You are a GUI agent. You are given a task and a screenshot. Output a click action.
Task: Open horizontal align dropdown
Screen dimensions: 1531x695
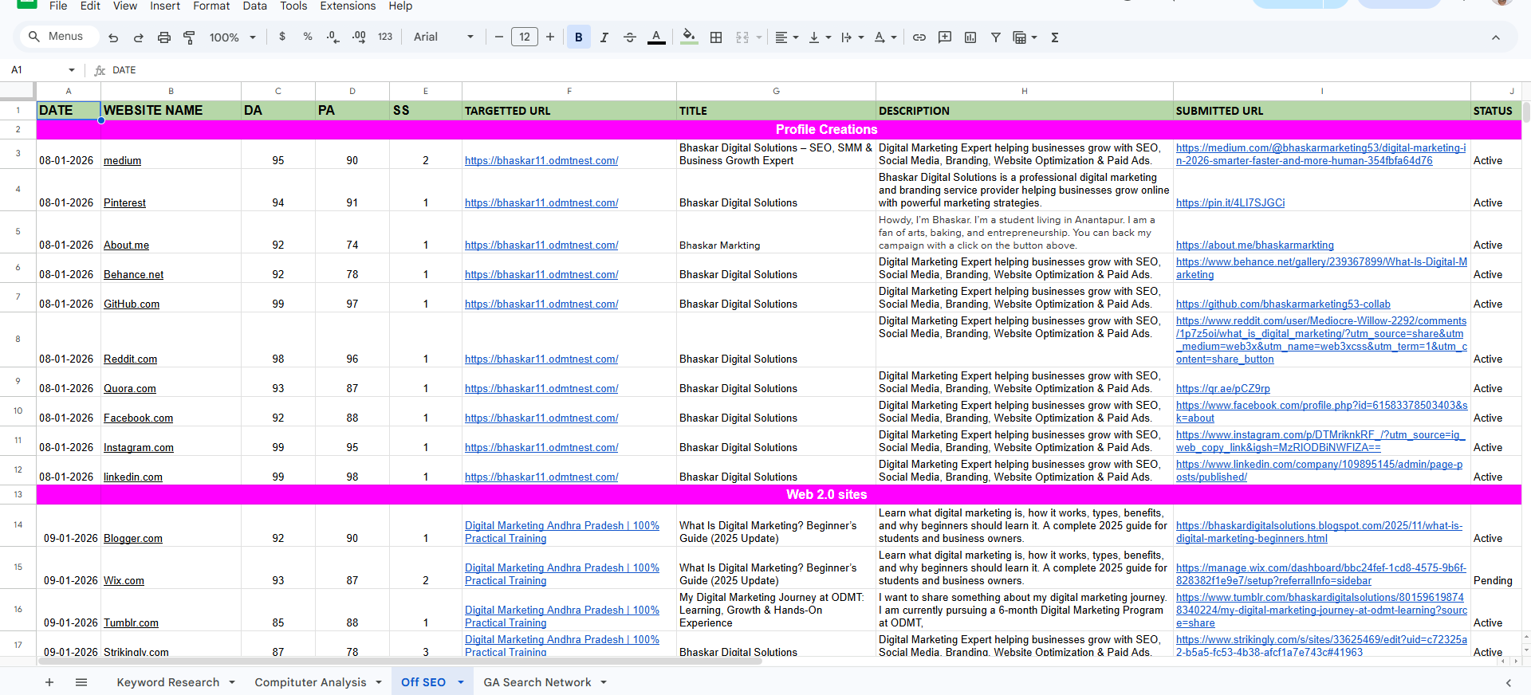pyautogui.click(x=786, y=37)
